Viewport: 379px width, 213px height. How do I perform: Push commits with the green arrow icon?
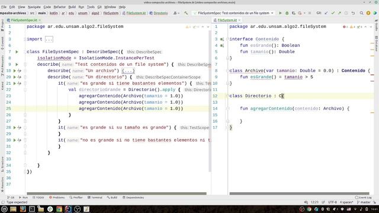pyautogui.click(x=339, y=13)
